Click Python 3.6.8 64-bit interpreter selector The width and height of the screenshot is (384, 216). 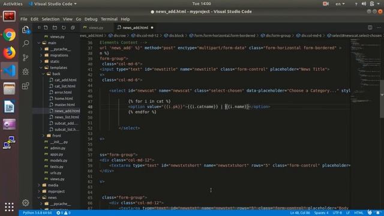pyautogui.click(x=37, y=213)
